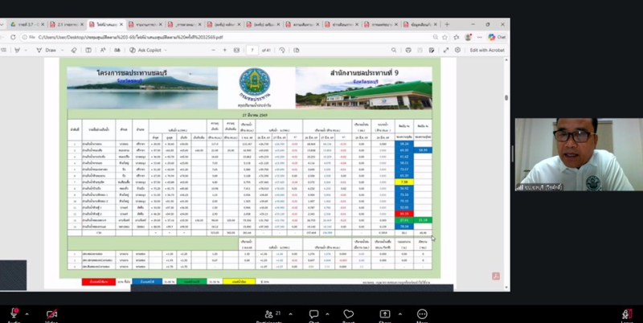Click the Leave meeting button

626,314
